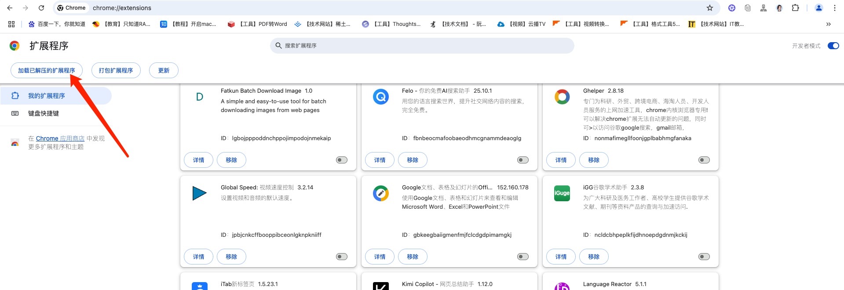Go back with the browser back arrow
The image size is (844, 290).
[10, 8]
